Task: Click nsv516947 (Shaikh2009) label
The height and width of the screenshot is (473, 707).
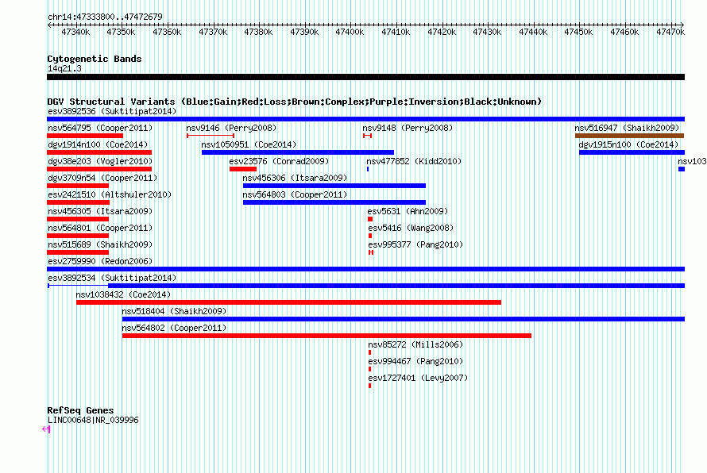Action: [627, 128]
